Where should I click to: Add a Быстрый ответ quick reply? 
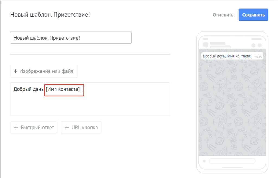(x=33, y=127)
